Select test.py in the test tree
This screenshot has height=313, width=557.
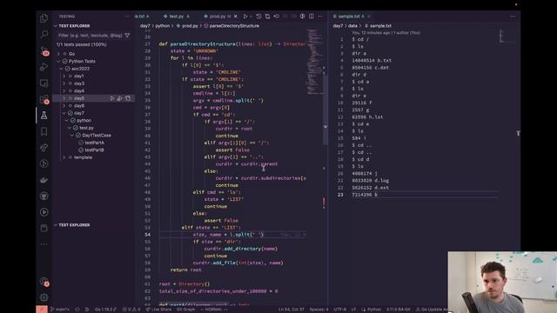(x=86, y=128)
